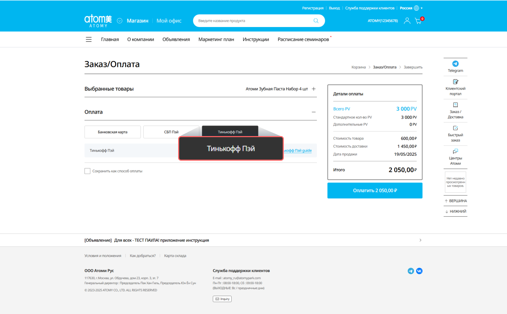Screen dimensions: 507x314
Task: Go to Корзина breadcrumb
Action: 358,67
